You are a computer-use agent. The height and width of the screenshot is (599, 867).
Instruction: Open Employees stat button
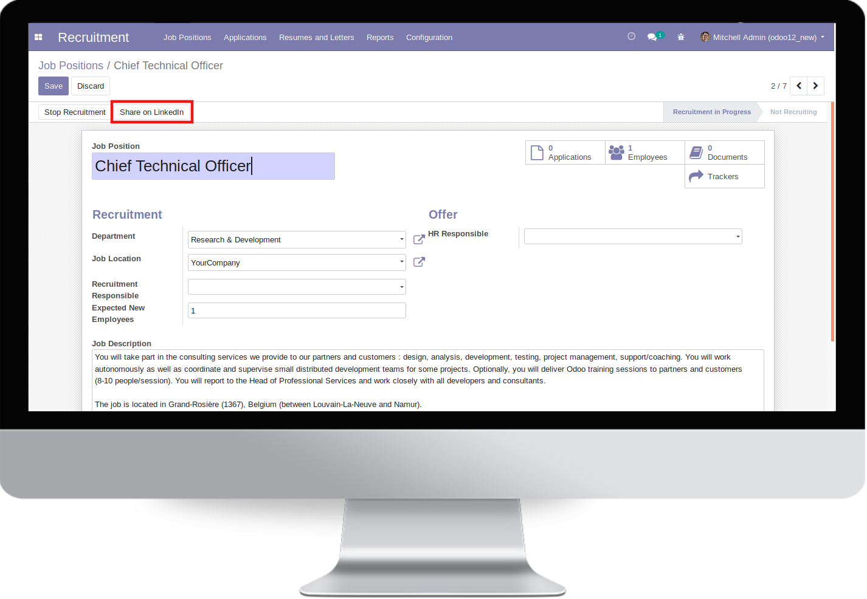(x=645, y=152)
